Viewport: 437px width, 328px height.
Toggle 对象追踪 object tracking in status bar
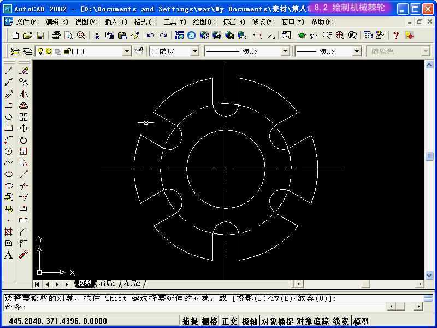tap(312, 321)
